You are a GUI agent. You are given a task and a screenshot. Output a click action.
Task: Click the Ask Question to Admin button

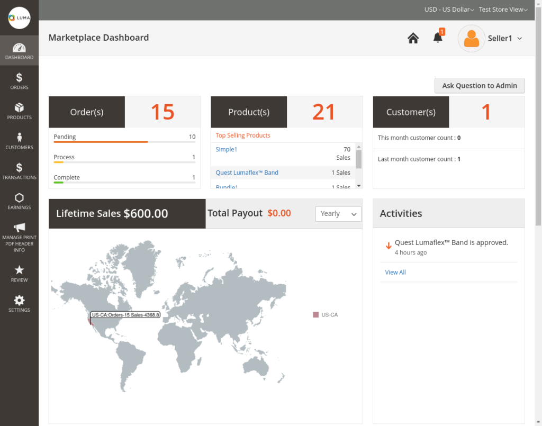point(480,86)
